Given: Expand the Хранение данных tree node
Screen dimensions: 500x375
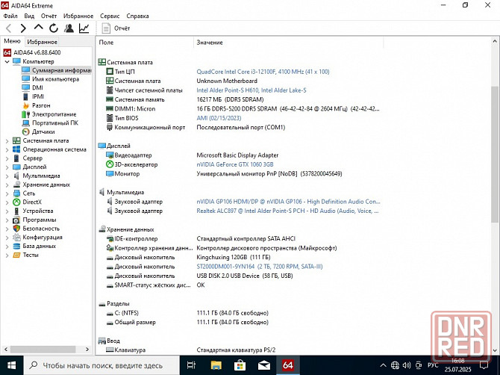Looking at the screenshot, I should click(x=7, y=185).
